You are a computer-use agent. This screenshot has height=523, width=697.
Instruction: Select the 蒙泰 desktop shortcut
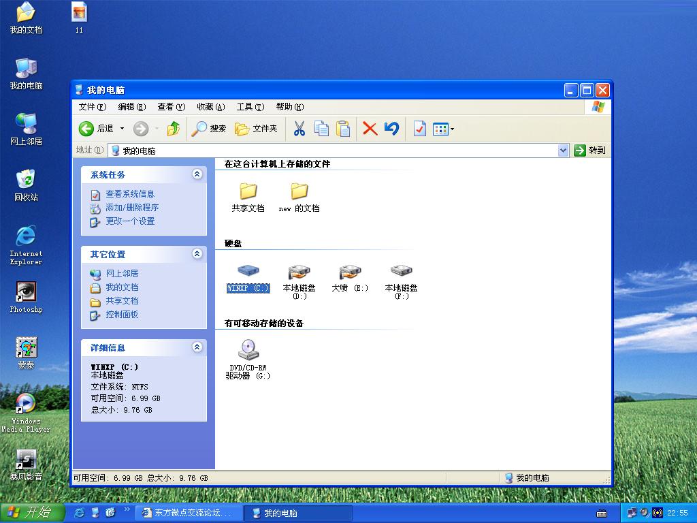click(x=26, y=353)
